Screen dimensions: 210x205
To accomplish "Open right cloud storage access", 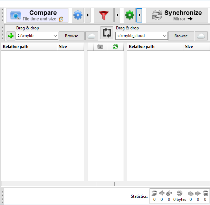I will pyautogui.click(x=201, y=36).
